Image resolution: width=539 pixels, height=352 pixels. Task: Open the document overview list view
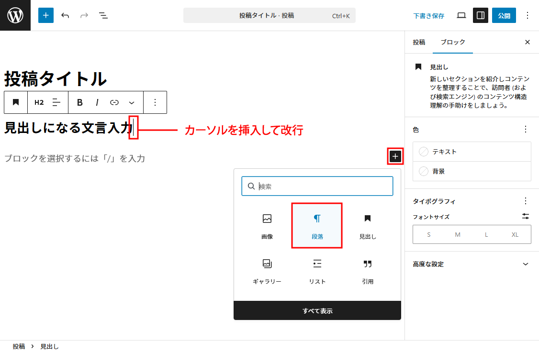[x=103, y=15]
